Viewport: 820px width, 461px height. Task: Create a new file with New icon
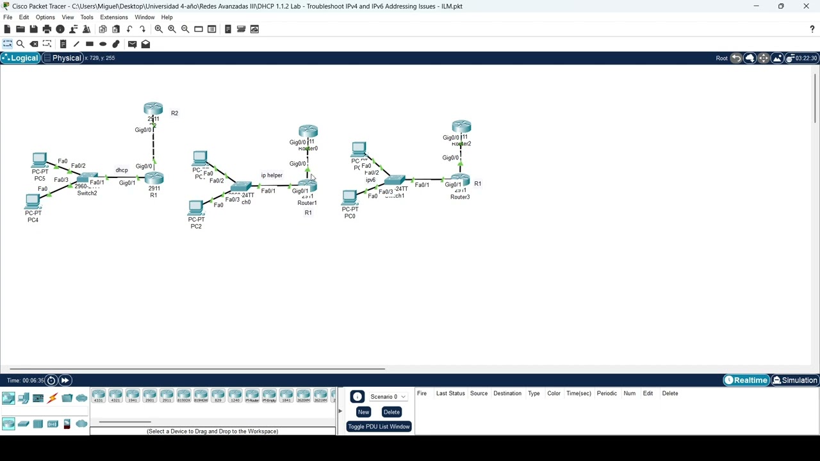click(x=7, y=29)
